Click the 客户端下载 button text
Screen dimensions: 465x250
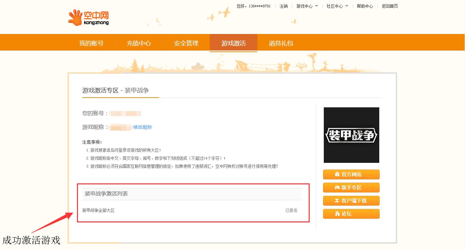point(354,201)
